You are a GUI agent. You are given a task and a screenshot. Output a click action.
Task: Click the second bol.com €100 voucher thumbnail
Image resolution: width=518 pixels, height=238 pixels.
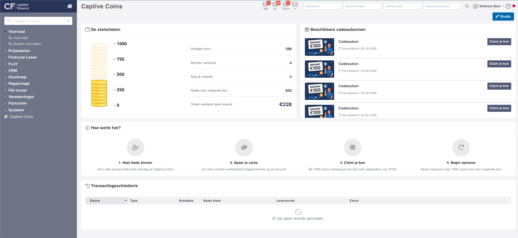pos(319,69)
